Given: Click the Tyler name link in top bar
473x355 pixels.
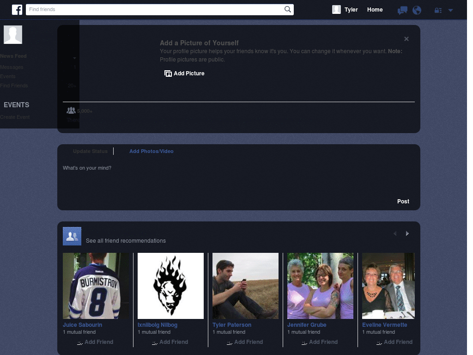Looking at the screenshot, I should point(351,10).
